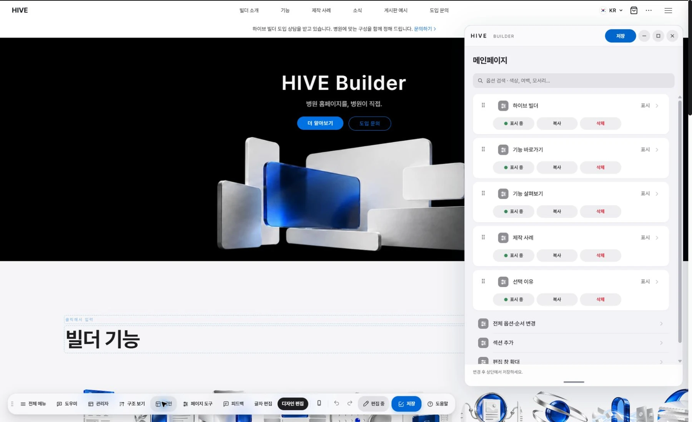Expand 표시 options for 기능 바로가기
This screenshot has height=422, width=692.
click(650, 150)
